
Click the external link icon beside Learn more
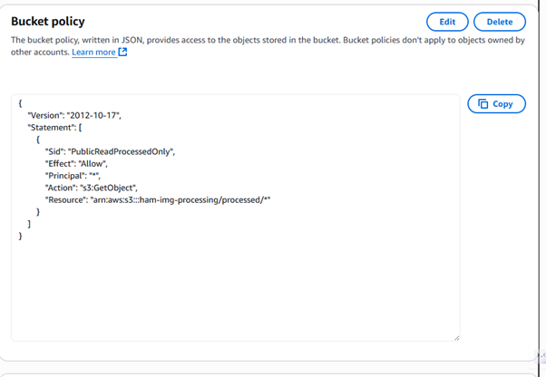(x=122, y=52)
